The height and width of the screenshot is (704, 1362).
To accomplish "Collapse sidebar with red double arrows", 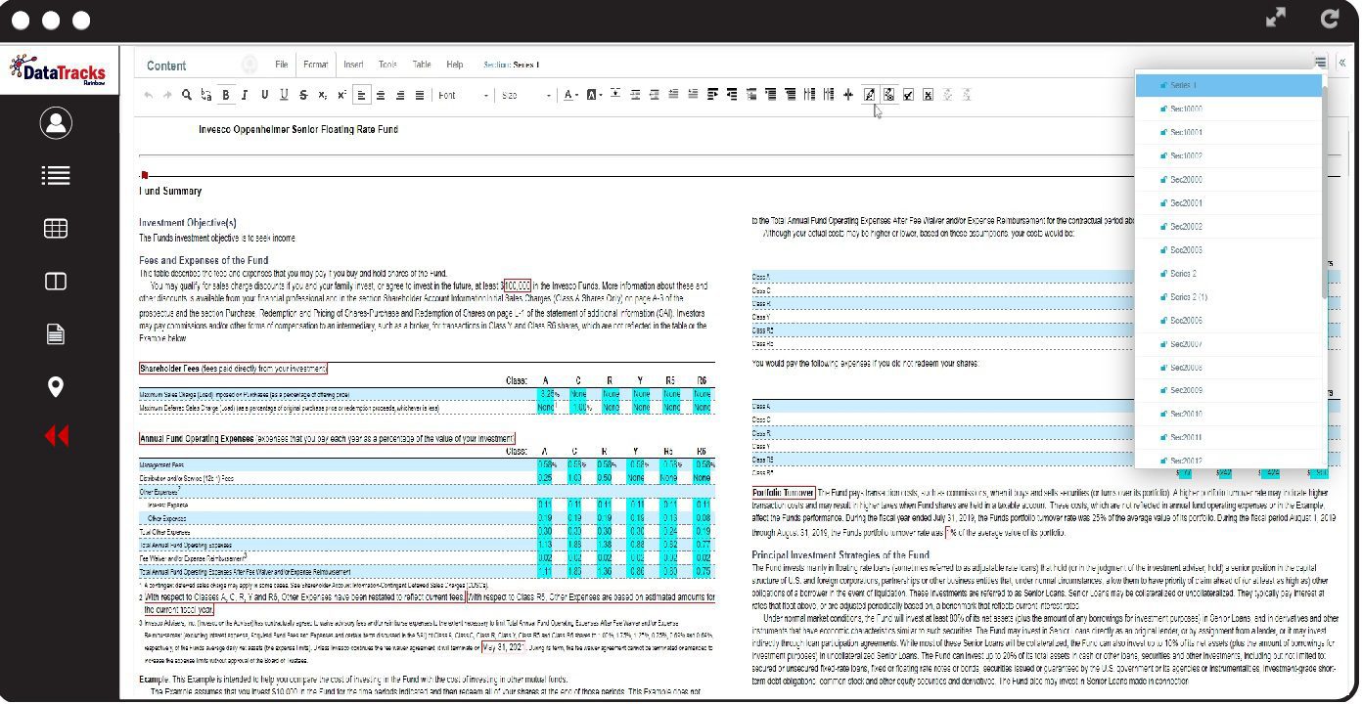I will [57, 436].
